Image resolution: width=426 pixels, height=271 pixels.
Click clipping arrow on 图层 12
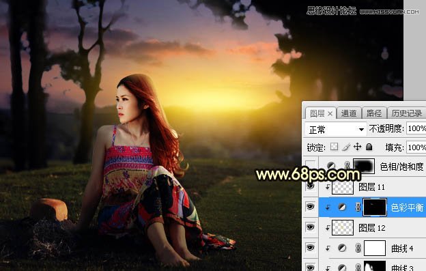tap(328, 228)
